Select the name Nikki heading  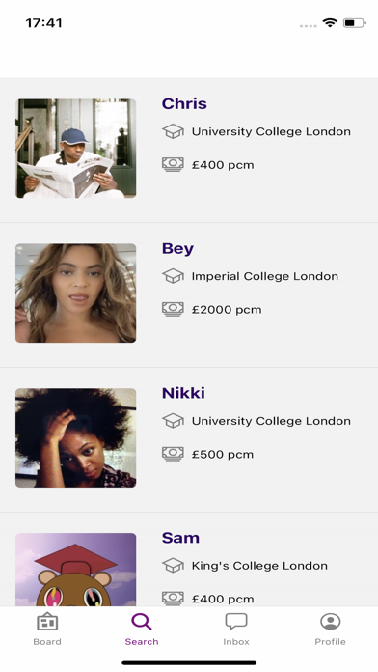tap(183, 393)
